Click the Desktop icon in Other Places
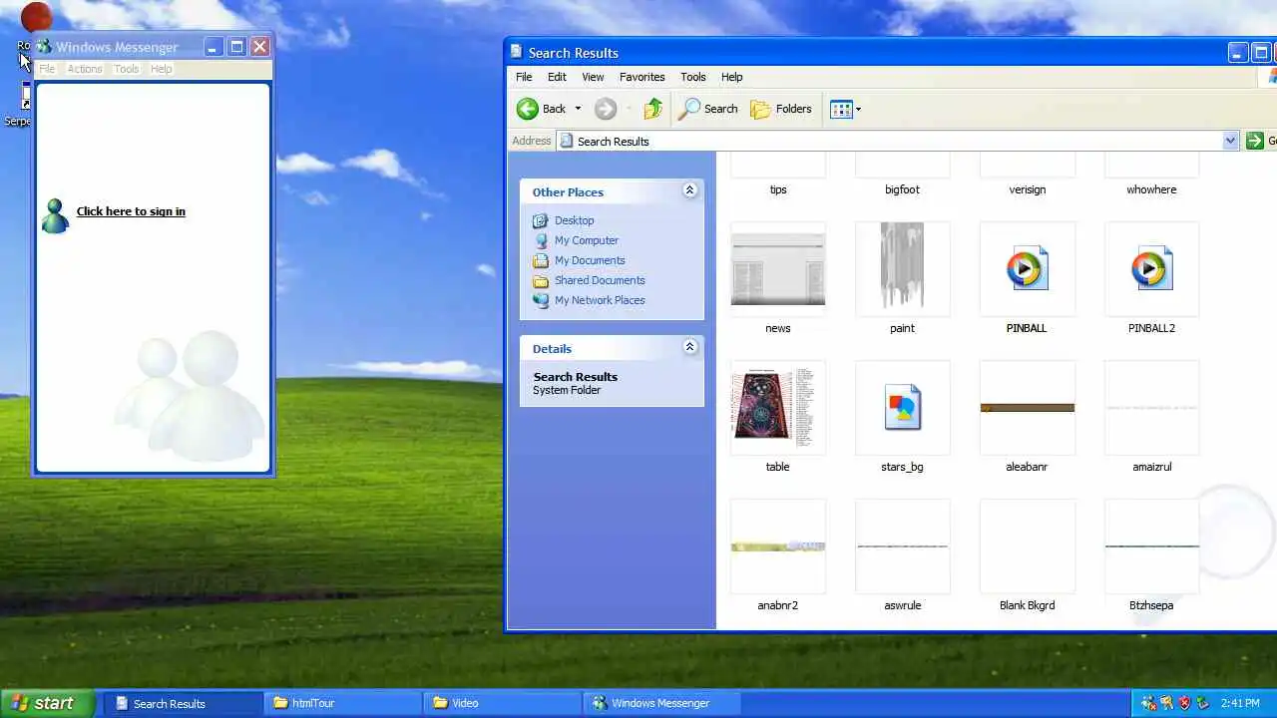Image resolution: width=1277 pixels, height=718 pixels. (541, 220)
